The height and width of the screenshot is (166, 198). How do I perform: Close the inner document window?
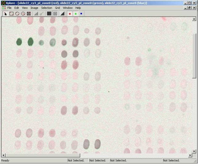(194, 8)
